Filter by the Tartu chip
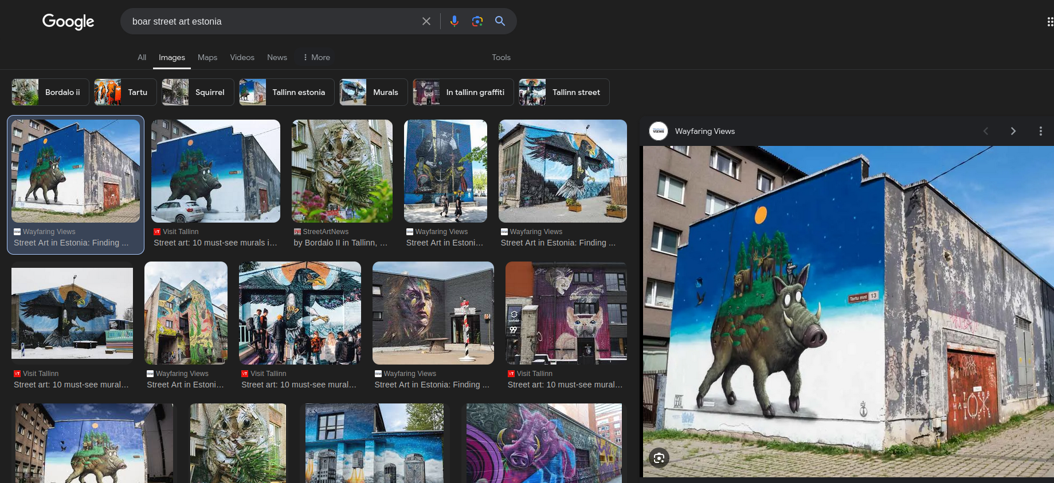1054x483 pixels. (126, 92)
